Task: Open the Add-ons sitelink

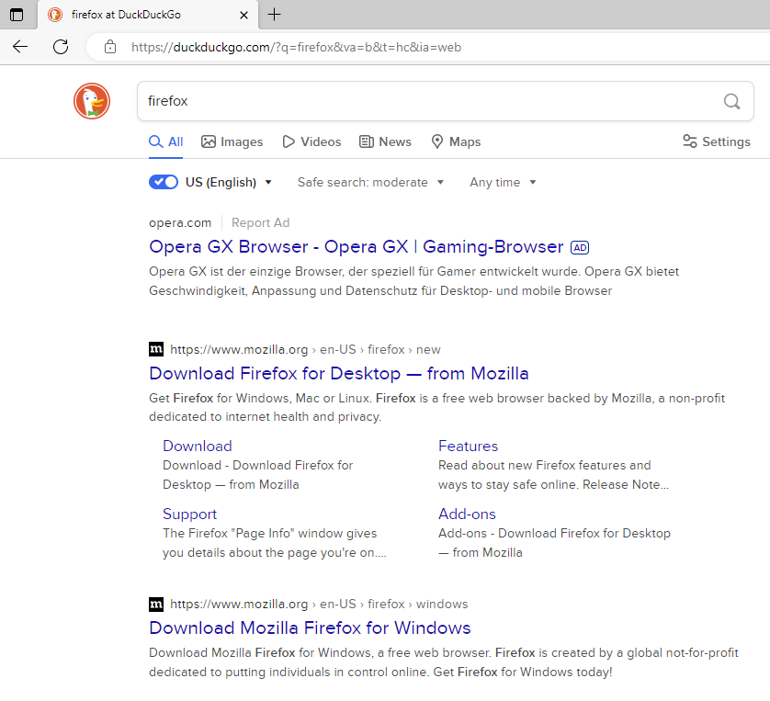Action: point(467,514)
